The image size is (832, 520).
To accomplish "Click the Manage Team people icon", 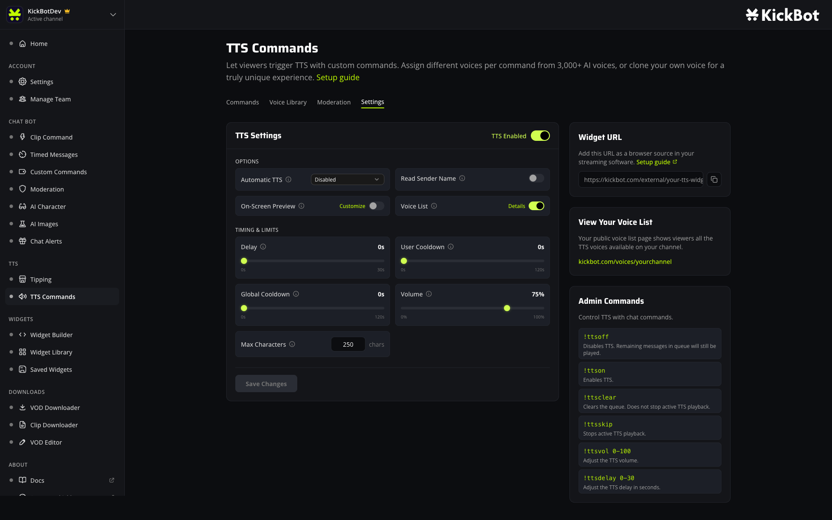I will [23, 99].
